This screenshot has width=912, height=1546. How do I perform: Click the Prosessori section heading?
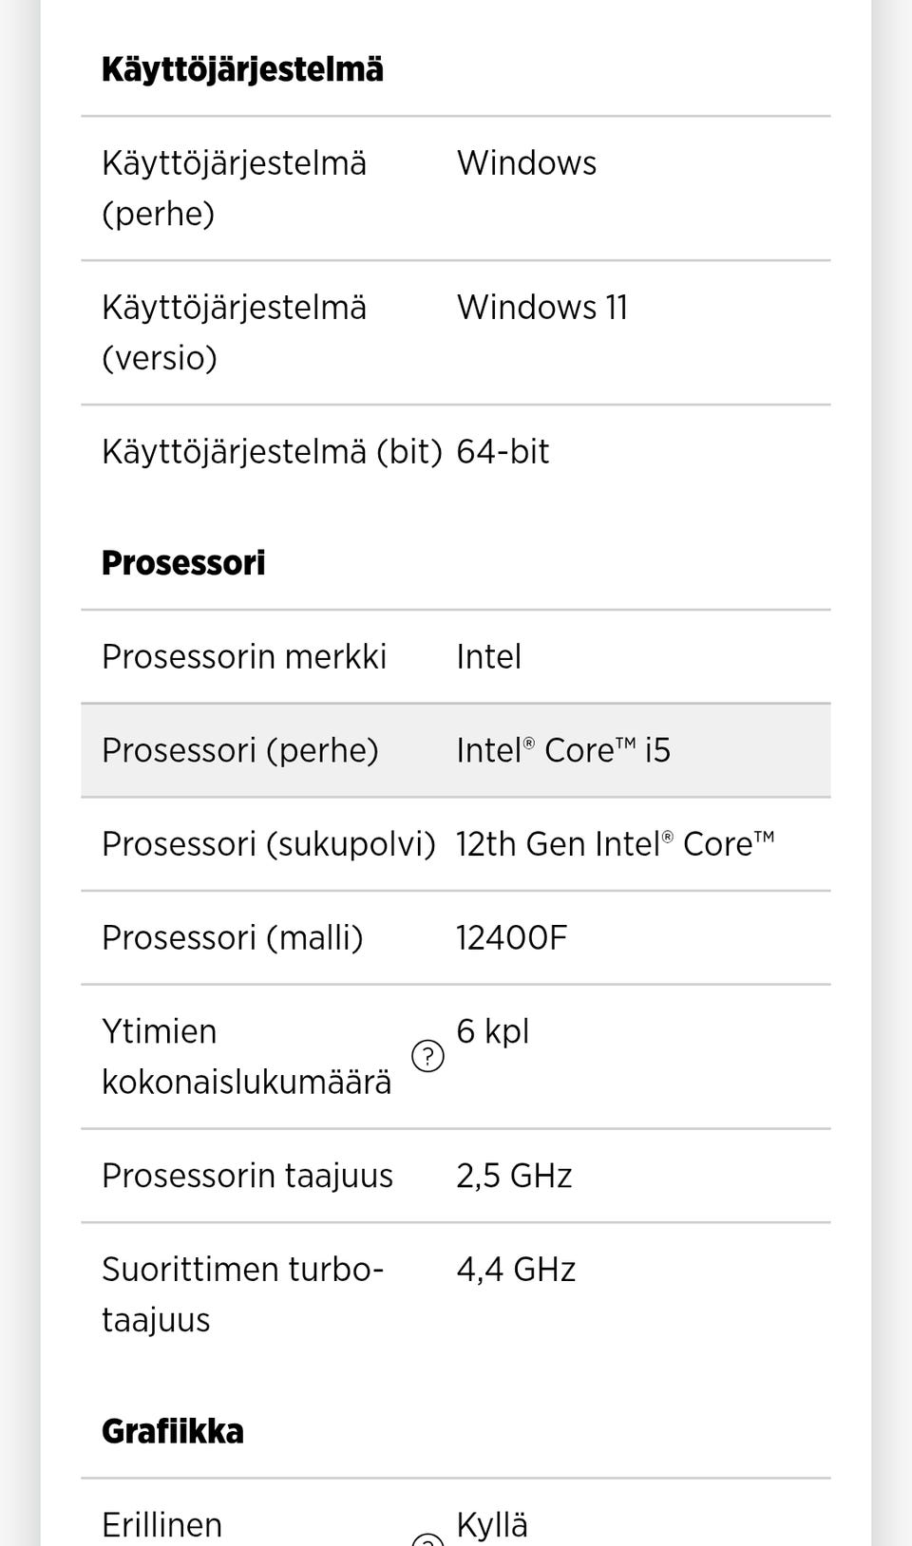(x=183, y=563)
